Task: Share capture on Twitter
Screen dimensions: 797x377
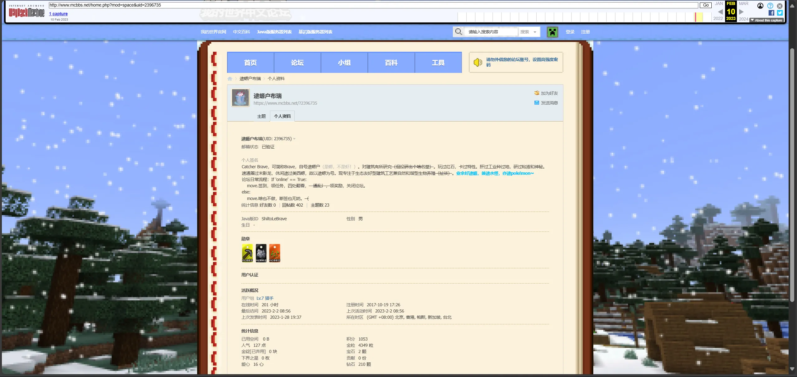Action: [780, 13]
